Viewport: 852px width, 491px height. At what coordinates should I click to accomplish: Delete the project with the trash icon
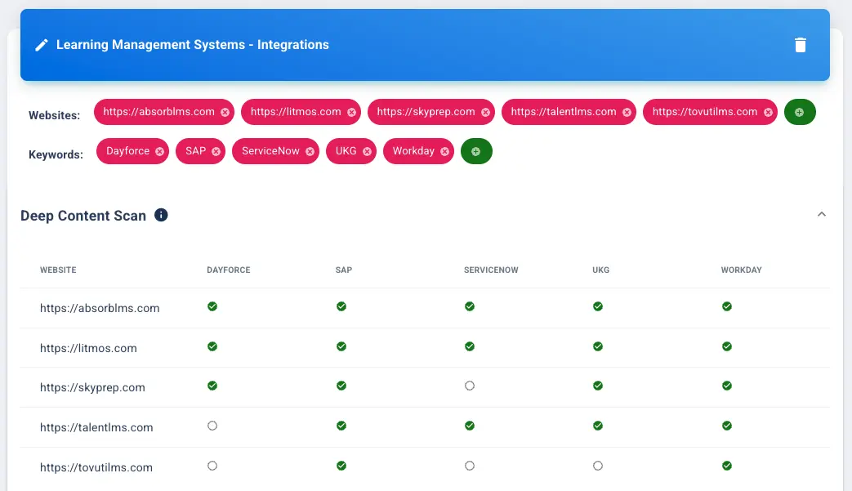[x=801, y=45]
